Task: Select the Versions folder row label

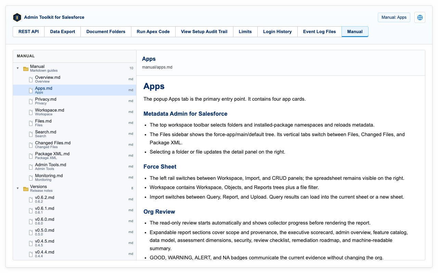Action: click(38, 187)
